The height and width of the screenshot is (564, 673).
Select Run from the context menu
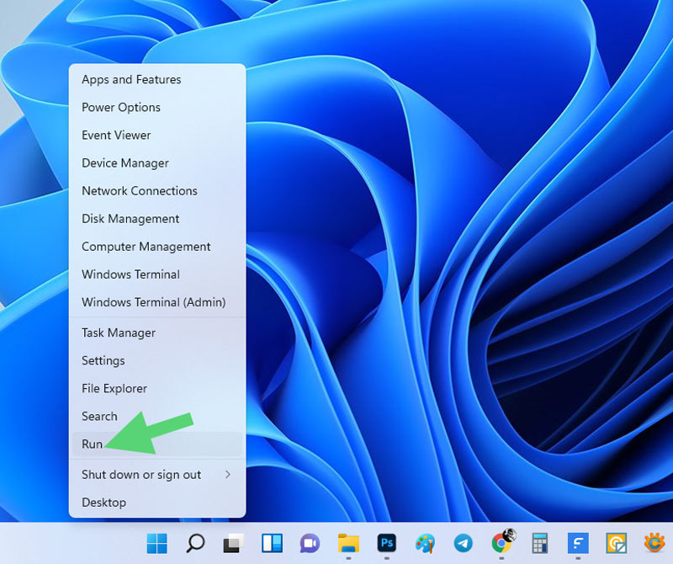pos(93,444)
